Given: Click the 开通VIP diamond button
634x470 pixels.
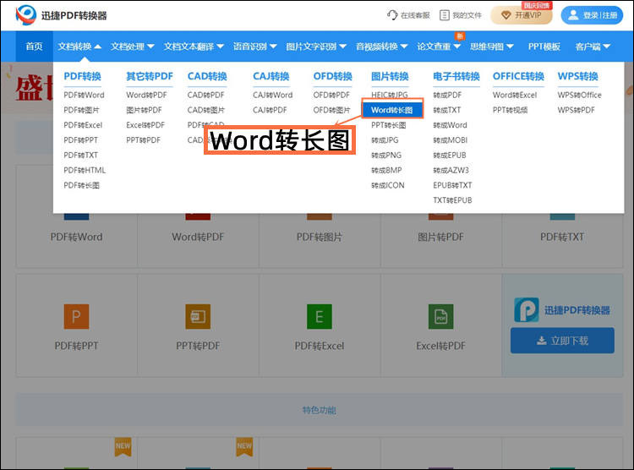Looking at the screenshot, I should (x=522, y=15).
